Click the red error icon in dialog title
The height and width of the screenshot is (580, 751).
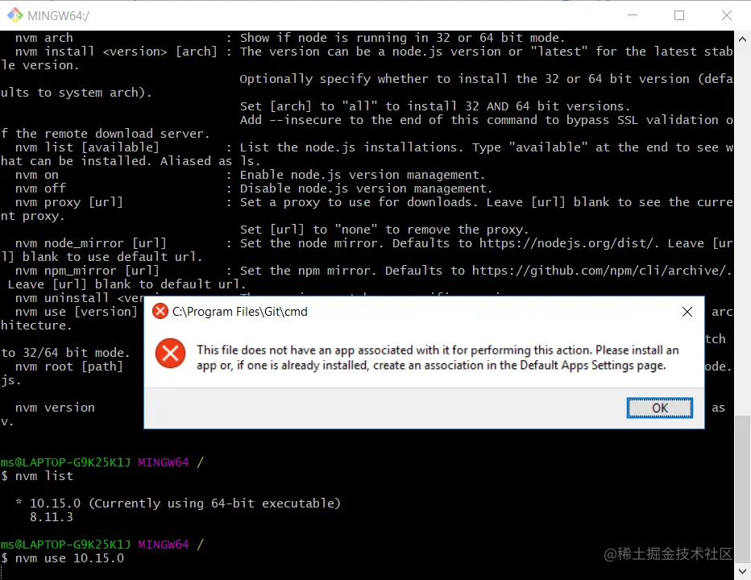click(x=160, y=311)
